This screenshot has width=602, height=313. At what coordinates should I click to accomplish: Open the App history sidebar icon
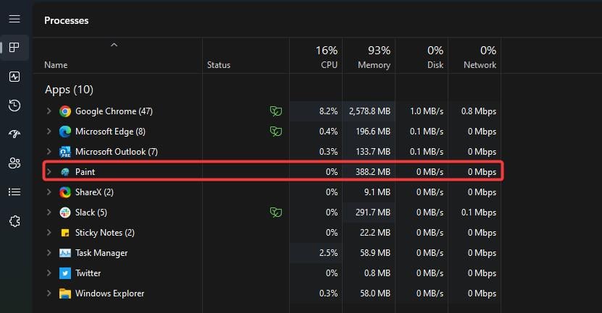pos(14,106)
